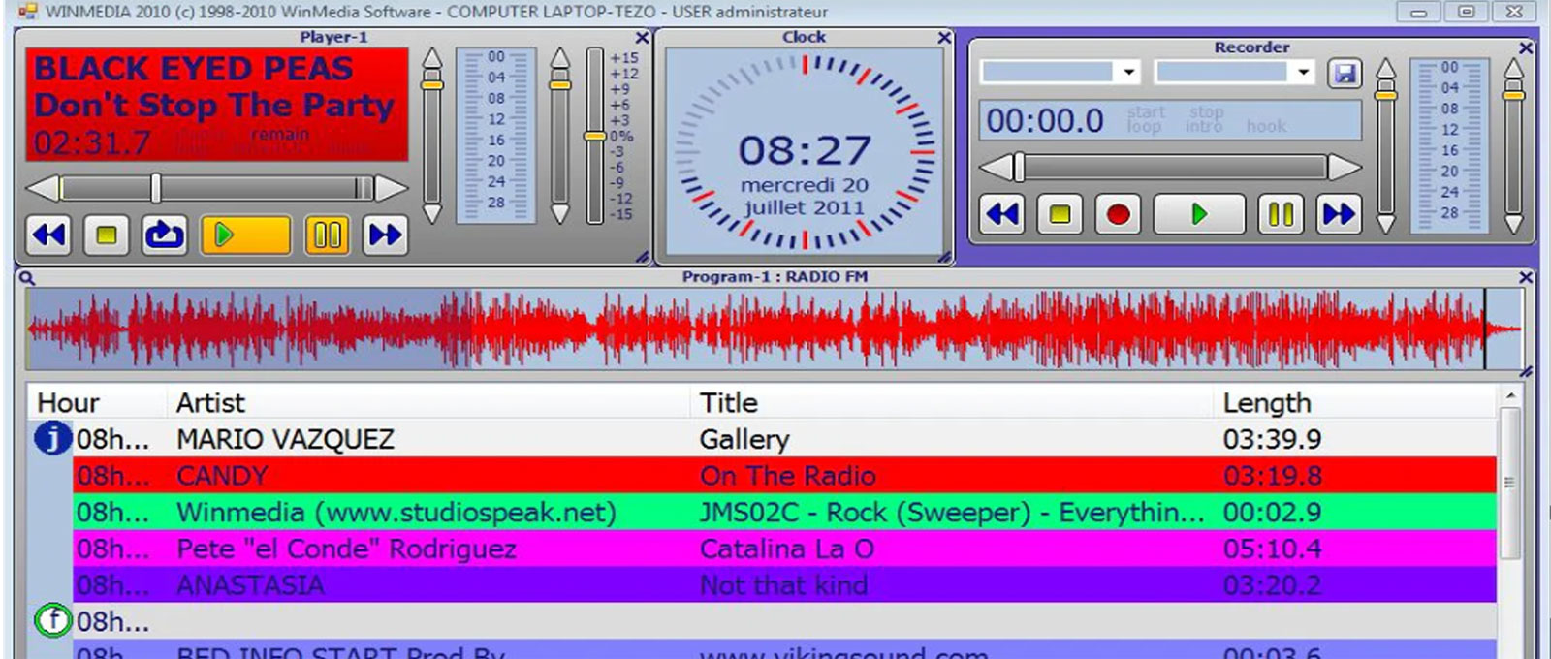
Task: Close the Clock panel
Action: pyautogui.click(x=944, y=38)
